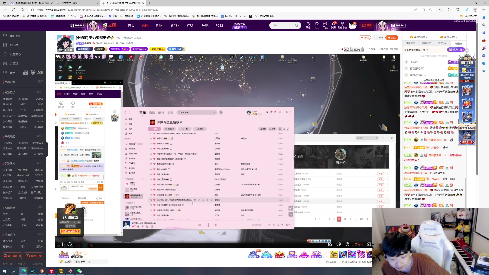Pause the song in the music player
Screen dimensions: 489x275
click(208, 225)
